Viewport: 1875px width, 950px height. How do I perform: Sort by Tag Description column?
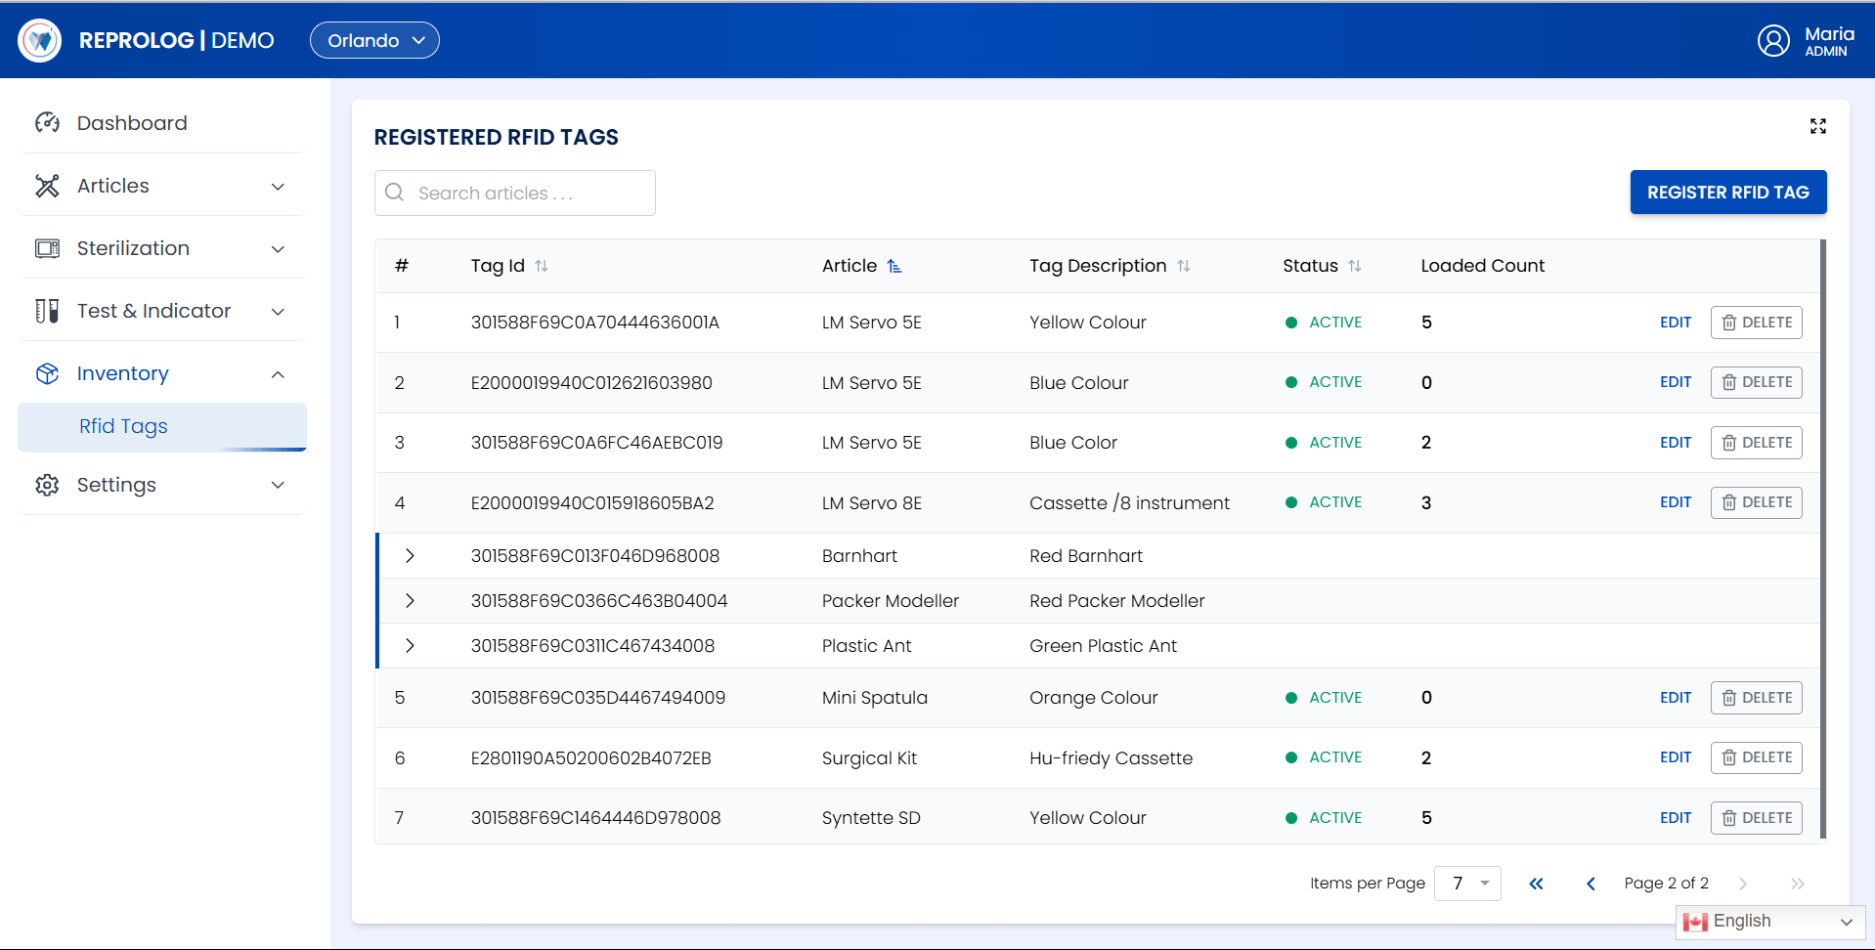click(x=1183, y=266)
